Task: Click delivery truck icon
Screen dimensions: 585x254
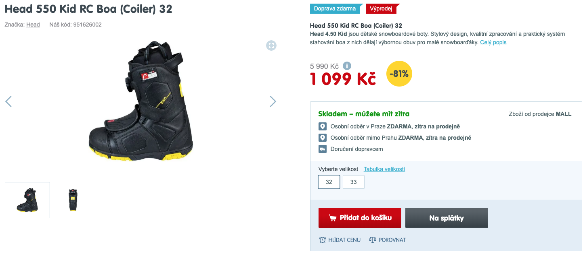Action: pyautogui.click(x=322, y=149)
